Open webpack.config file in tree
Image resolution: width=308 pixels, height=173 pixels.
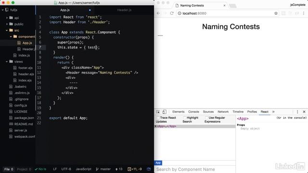point(25,136)
